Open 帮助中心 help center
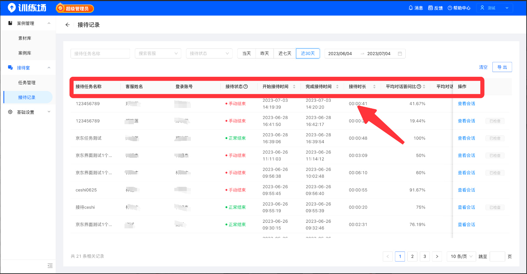527x274 pixels. 459,8
